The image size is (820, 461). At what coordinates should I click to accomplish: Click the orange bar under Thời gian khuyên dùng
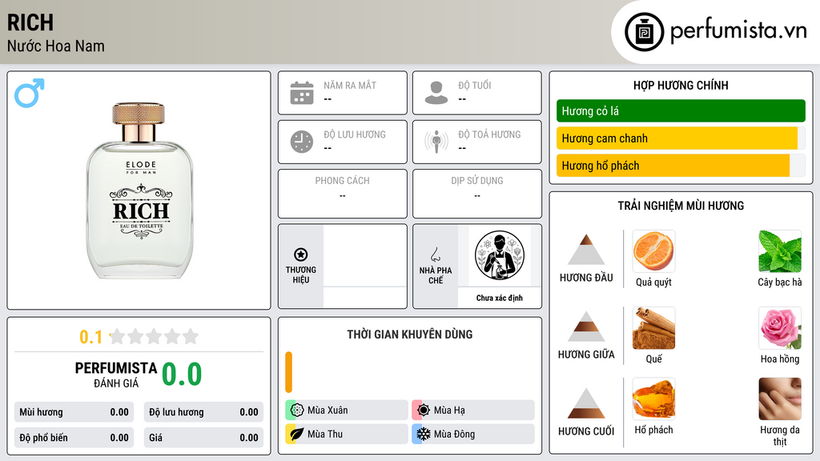point(288,372)
